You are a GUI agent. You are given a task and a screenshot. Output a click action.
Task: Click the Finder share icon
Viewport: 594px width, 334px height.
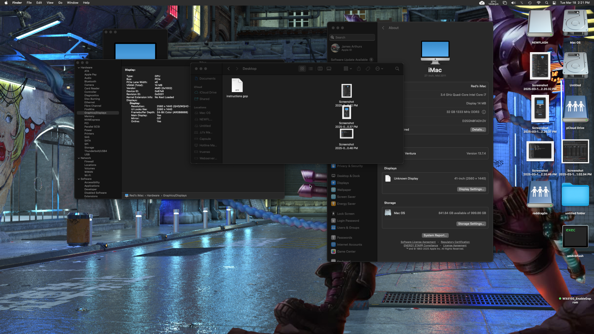359,69
